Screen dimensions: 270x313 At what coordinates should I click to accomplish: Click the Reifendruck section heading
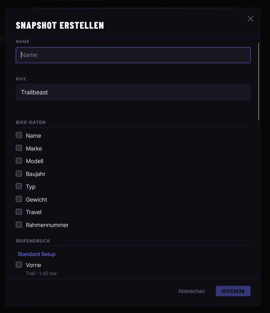click(33, 241)
